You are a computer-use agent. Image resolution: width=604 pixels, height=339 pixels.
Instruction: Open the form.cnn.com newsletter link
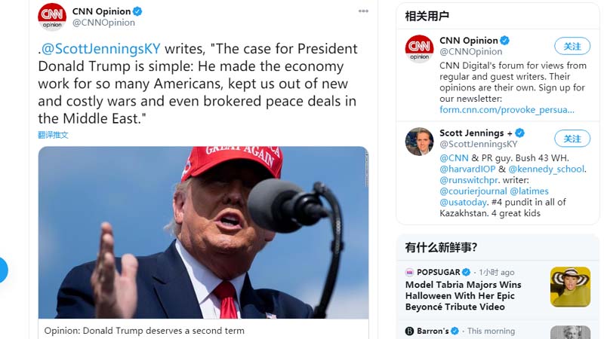(x=507, y=110)
